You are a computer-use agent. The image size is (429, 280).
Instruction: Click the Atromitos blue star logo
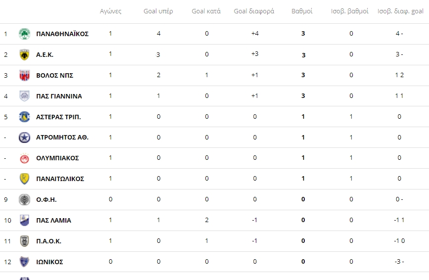[24, 138]
